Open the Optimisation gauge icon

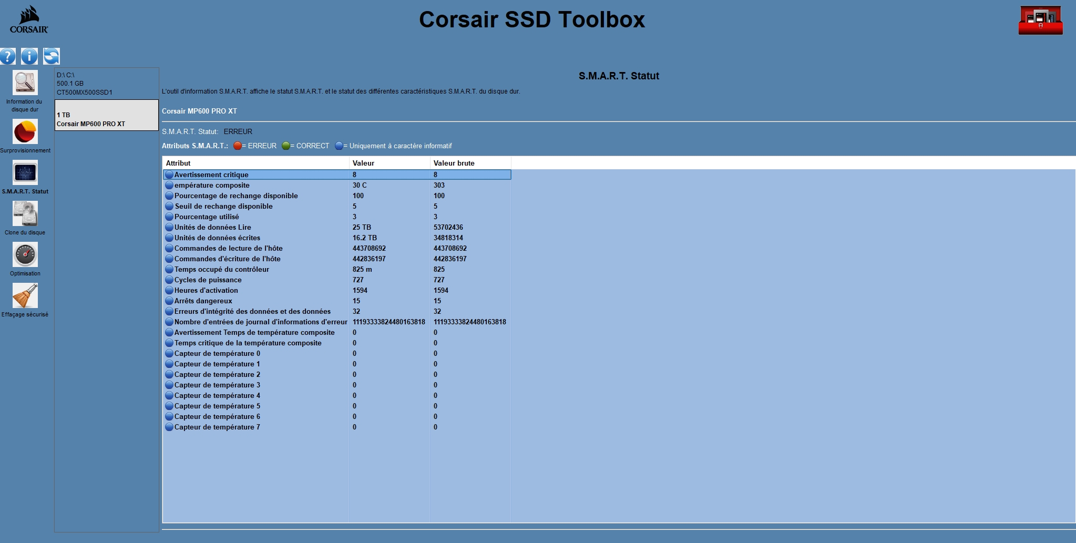[25, 255]
